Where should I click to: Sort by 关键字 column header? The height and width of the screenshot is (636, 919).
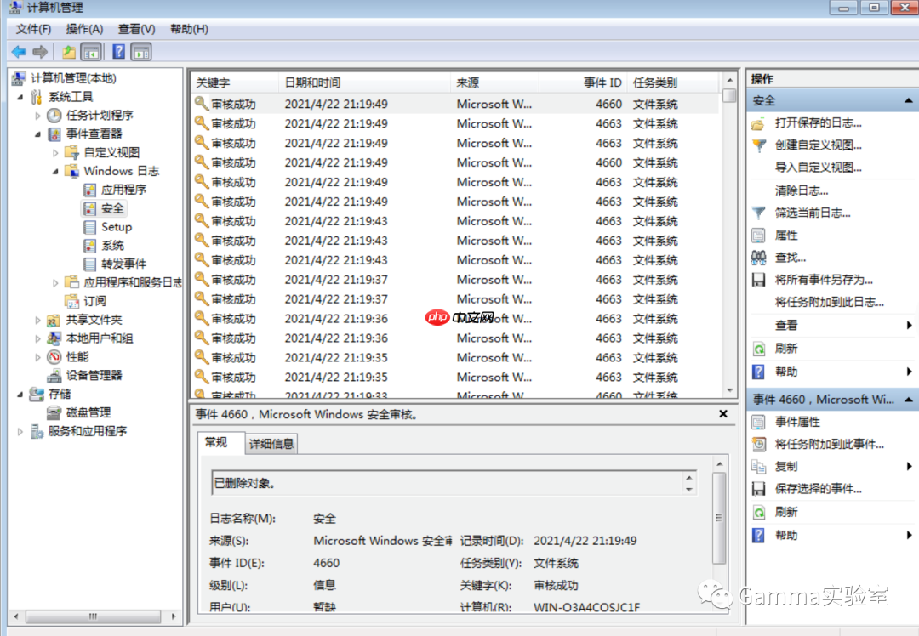pyautogui.click(x=235, y=82)
